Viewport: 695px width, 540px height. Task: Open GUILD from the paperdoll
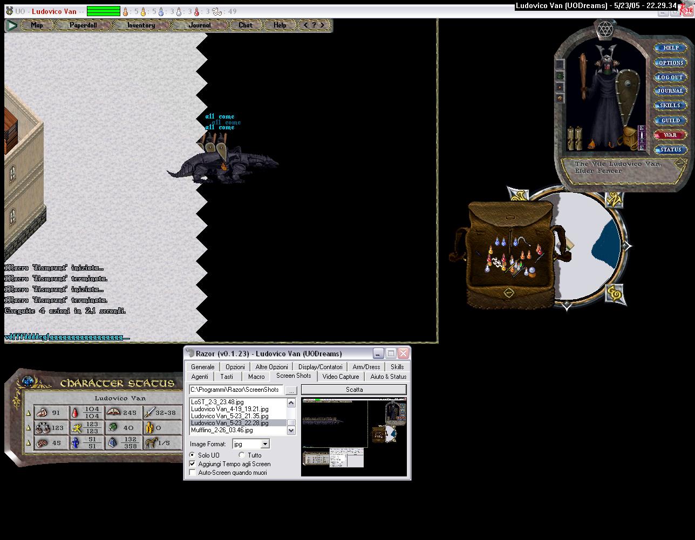(671, 121)
